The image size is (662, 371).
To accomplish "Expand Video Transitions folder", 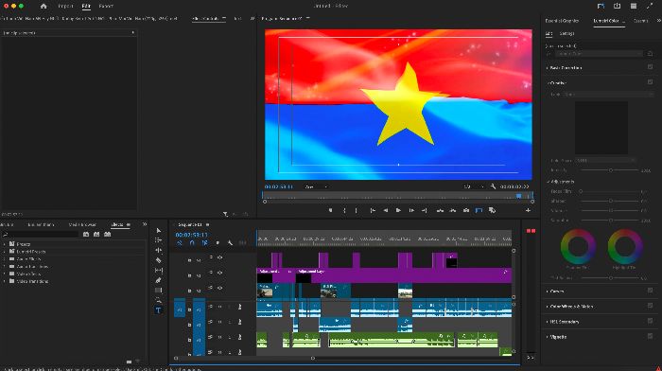I will [5, 281].
